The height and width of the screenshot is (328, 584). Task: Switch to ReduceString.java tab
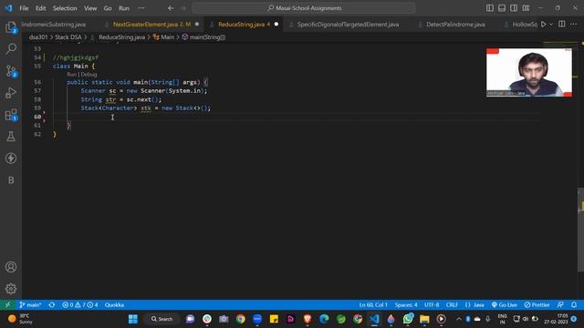click(x=244, y=25)
